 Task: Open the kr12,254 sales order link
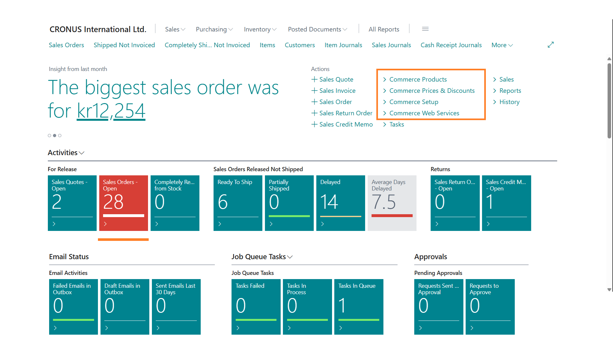(x=111, y=110)
